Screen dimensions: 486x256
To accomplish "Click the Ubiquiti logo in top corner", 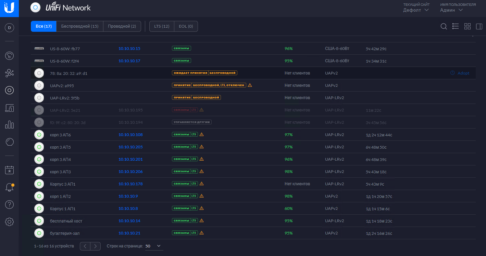I will click(9, 8).
